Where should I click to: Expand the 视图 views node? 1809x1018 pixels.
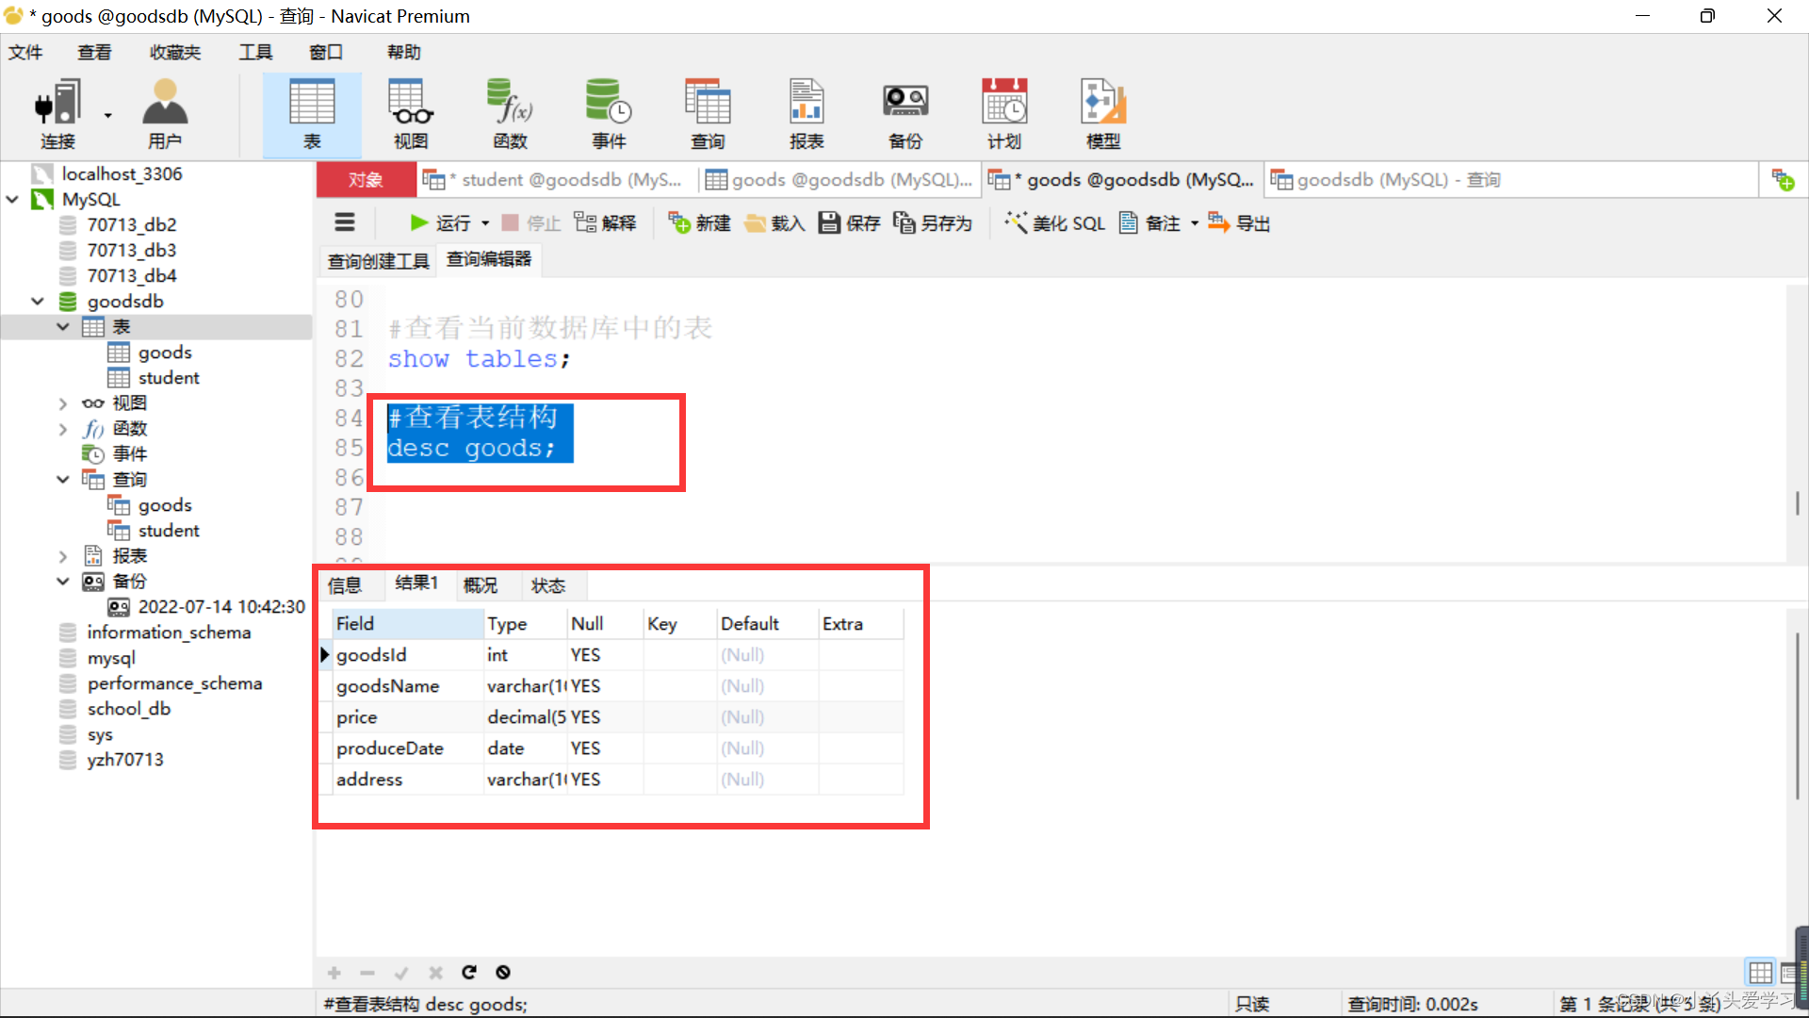[x=63, y=403]
